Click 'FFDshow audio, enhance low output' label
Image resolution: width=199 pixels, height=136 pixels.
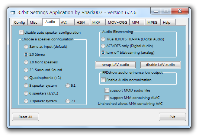coord(132,73)
